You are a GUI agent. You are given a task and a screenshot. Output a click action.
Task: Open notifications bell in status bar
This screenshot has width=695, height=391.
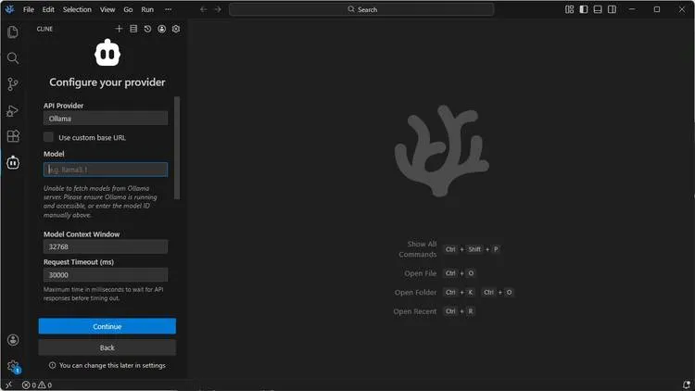(x=687, y=385)
